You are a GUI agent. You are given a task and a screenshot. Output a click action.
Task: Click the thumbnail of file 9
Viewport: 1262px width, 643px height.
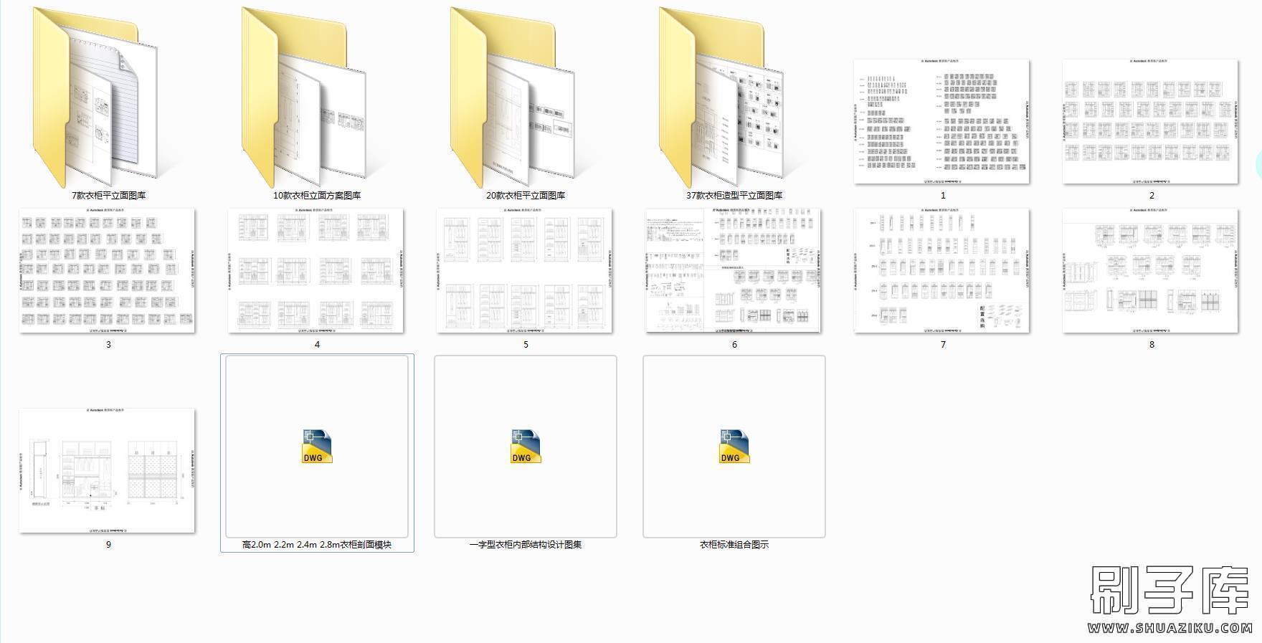pyautogui.click(x=108, y=470)
